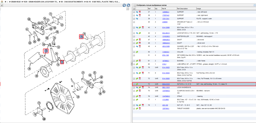This screenshot has height=123, width=256.
Task: Click green arrow for SHAFT Ref 47
Action: pyautogui.click(x=137, y=40)
